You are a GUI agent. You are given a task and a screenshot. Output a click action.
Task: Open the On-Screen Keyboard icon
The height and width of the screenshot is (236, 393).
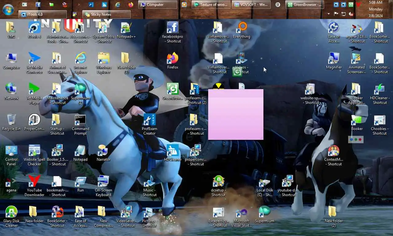coord(103,186)
